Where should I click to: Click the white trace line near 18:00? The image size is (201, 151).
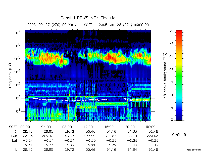tap(119, 99)
